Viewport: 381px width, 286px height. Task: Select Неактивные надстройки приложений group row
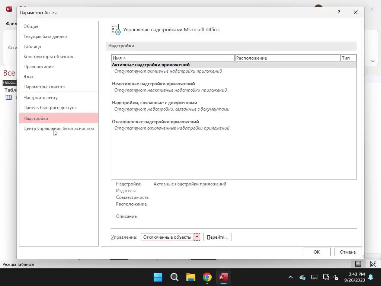[234, 84]
